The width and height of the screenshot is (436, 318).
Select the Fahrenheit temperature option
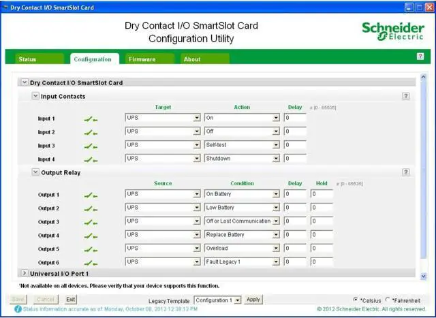389,300
